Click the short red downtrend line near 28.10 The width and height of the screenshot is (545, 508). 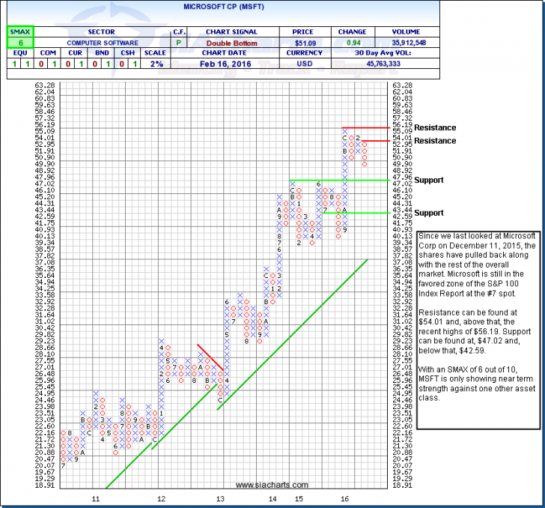[210, 357]
